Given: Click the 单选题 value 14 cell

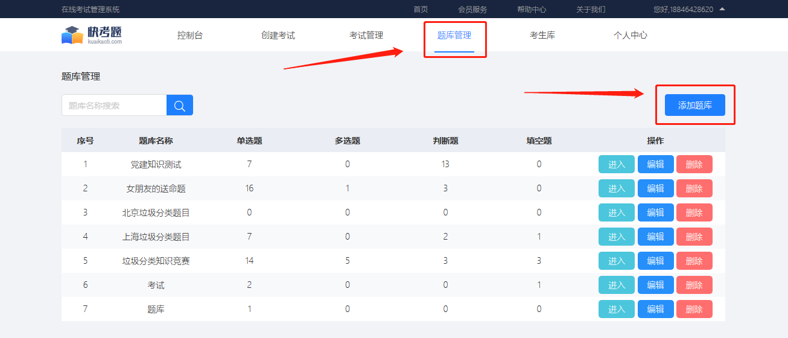Looking at the screenshot, I should click(249, 261).
